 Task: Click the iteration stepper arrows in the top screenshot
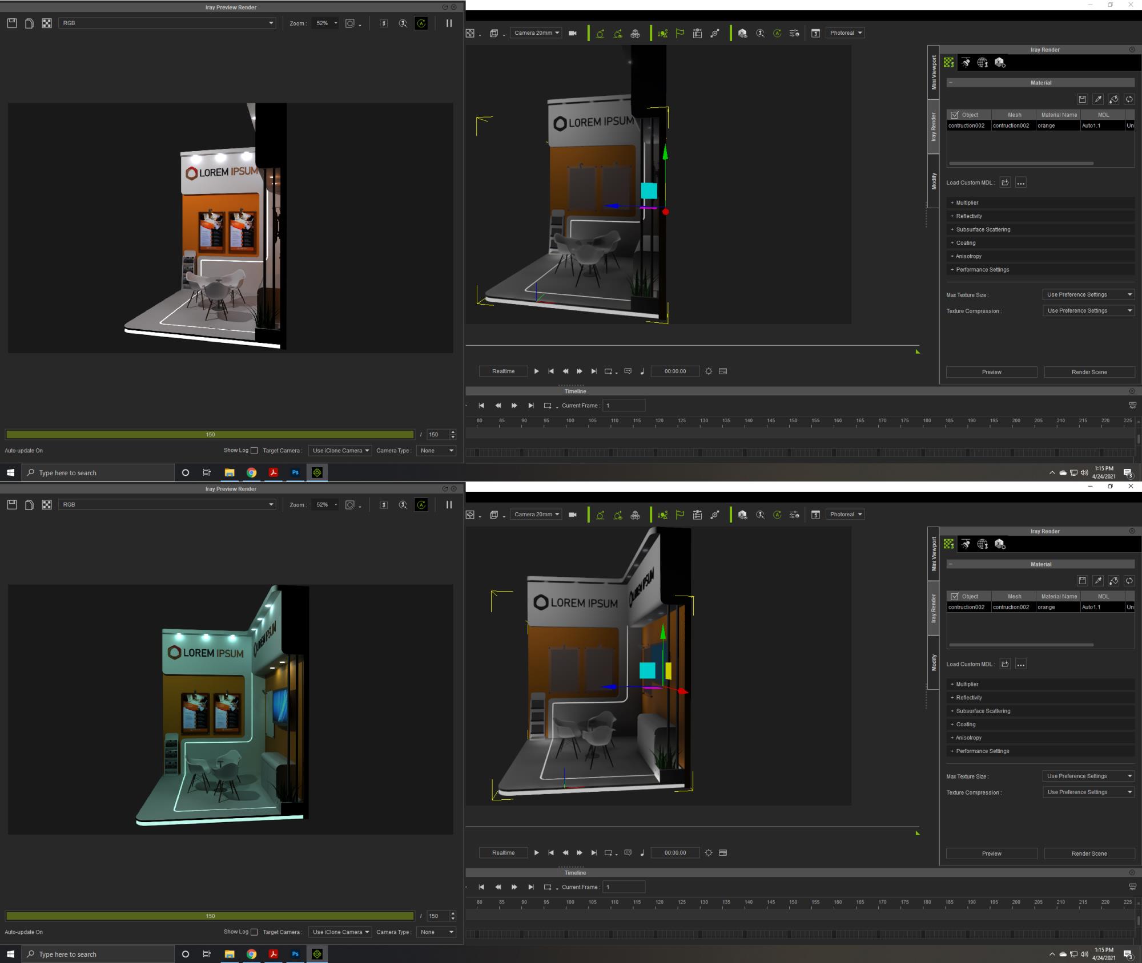tap(453, 435)
